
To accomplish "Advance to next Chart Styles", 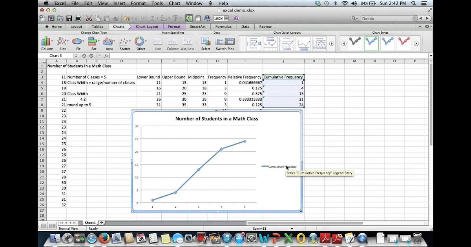I will click(x=416, y=44).
